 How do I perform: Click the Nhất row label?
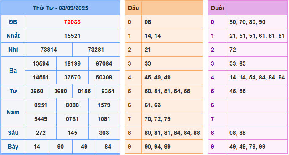coord(13,36)
